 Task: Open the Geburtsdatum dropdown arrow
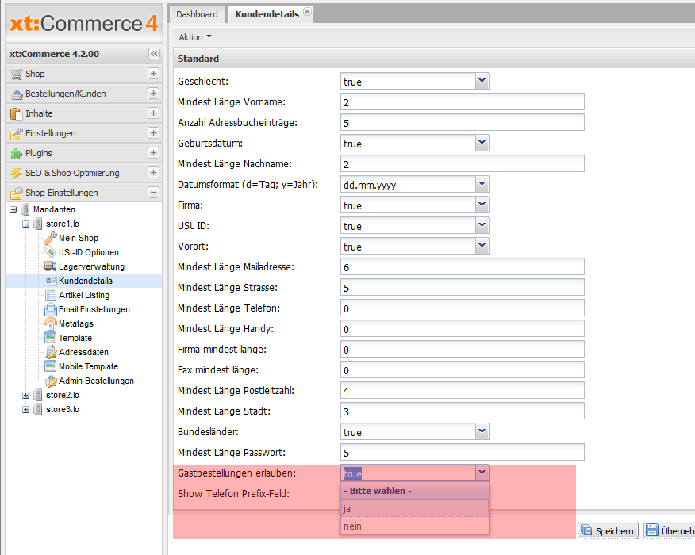coord(482,143)
